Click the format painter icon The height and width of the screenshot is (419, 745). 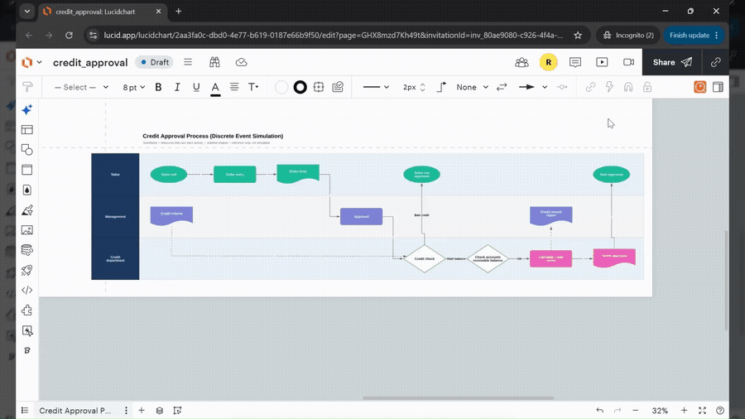[27, 87]
